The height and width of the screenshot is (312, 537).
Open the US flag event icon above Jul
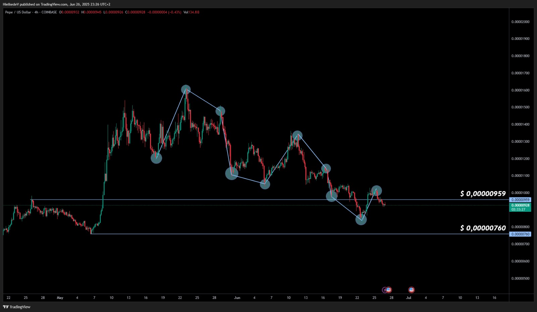coord(411,290)
